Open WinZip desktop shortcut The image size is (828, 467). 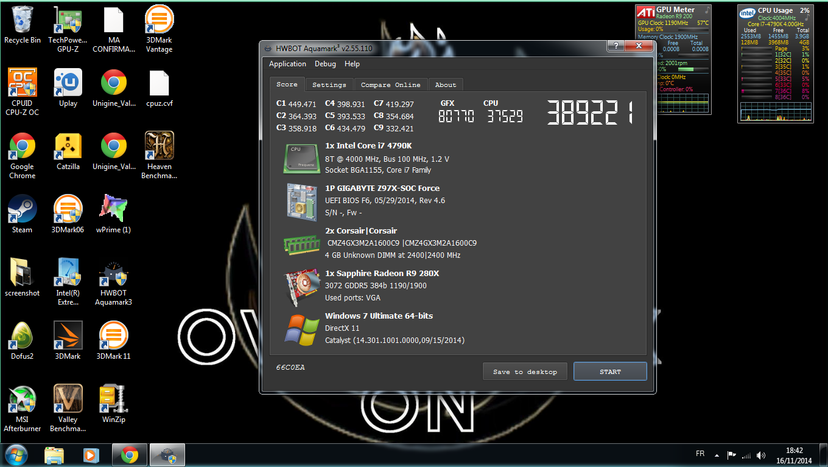tap(114, 404)
